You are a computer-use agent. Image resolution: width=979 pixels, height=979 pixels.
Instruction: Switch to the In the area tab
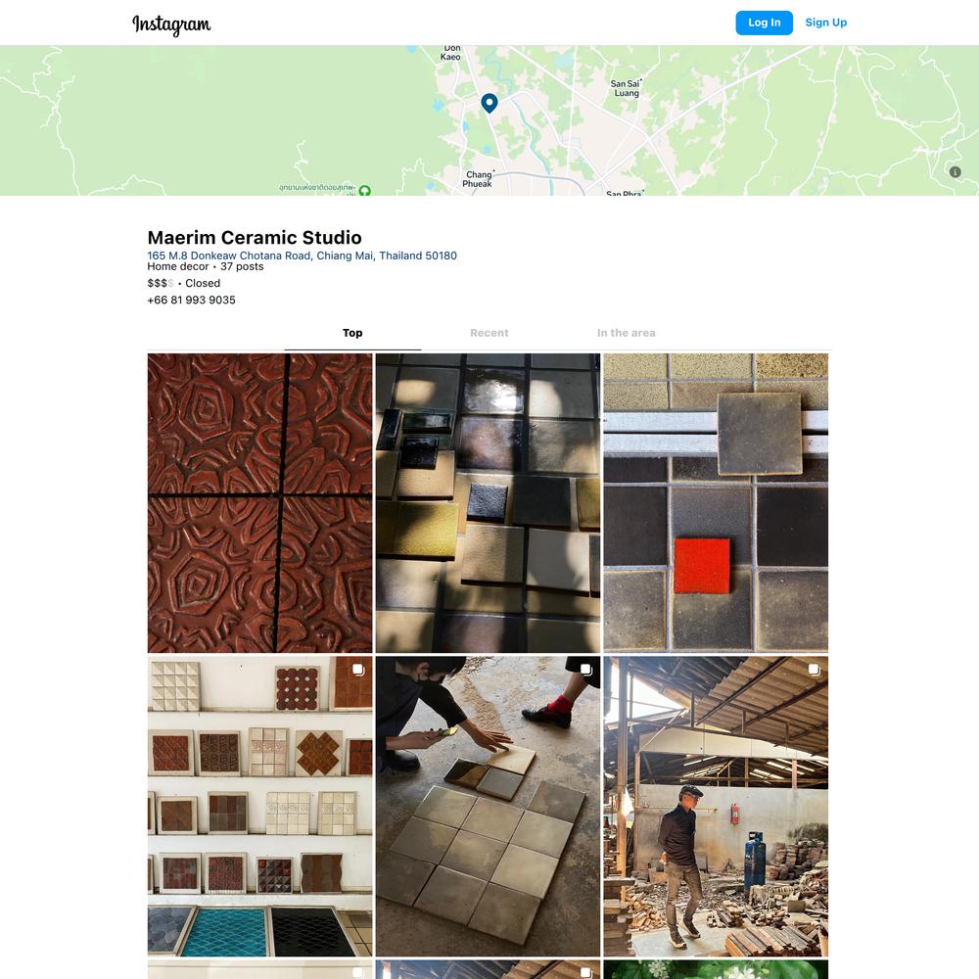pos(627,334)
